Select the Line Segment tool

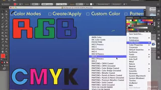(3, 21)
